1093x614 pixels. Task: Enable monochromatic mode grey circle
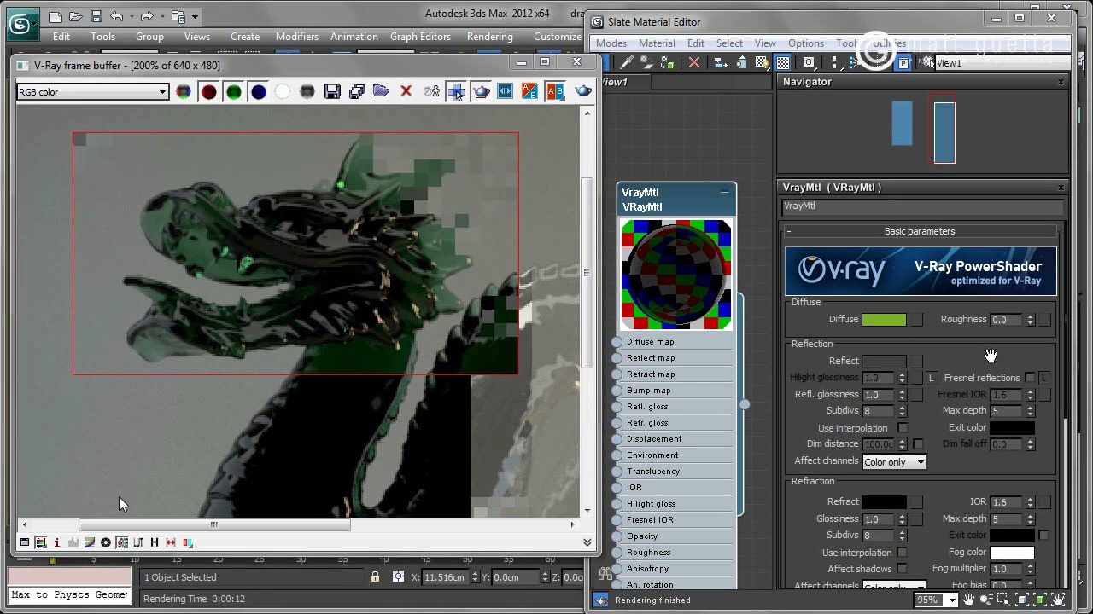click(x=307, y=92)
